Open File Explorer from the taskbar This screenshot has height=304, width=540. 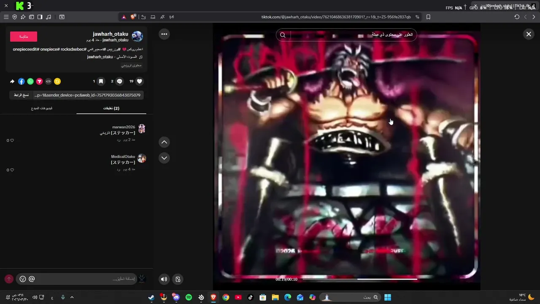pyautogui.click(x=275, y=297)
